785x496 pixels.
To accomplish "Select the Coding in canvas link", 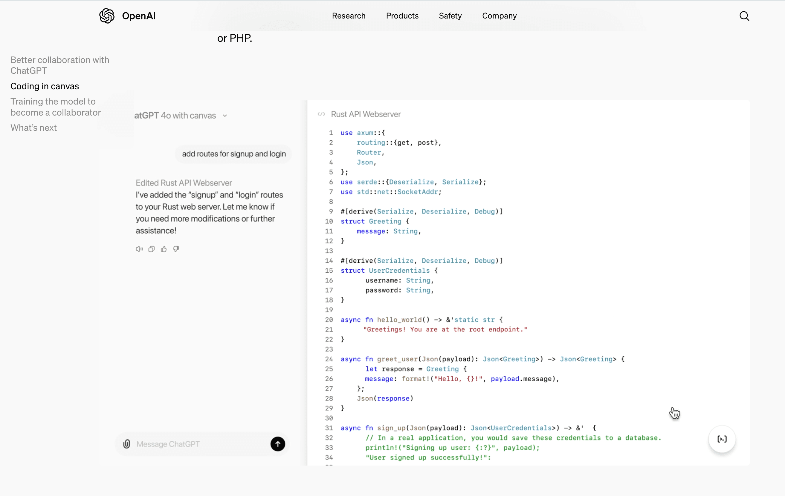I will 45,86.
